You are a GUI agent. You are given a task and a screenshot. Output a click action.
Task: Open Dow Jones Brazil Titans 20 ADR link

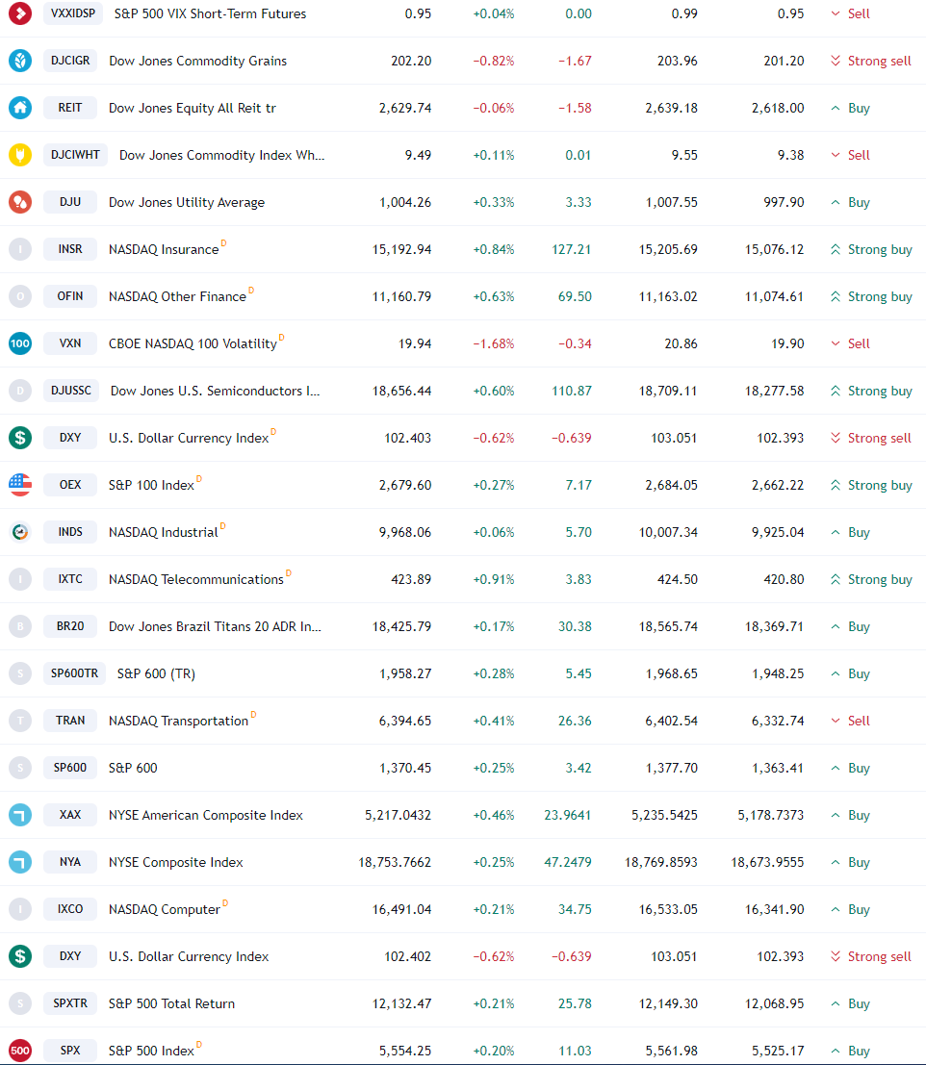[x=215, y=626]
